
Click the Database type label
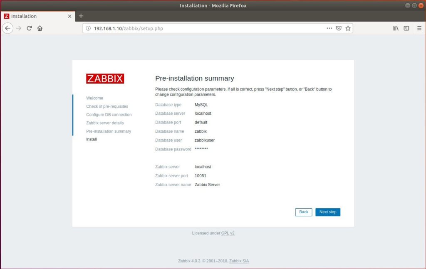coord(168,105)
